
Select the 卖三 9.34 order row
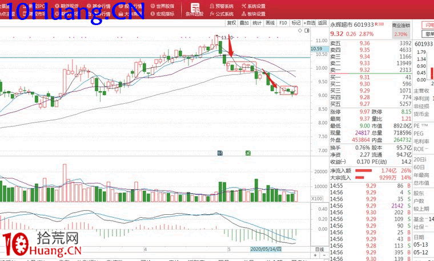point(371,56)
